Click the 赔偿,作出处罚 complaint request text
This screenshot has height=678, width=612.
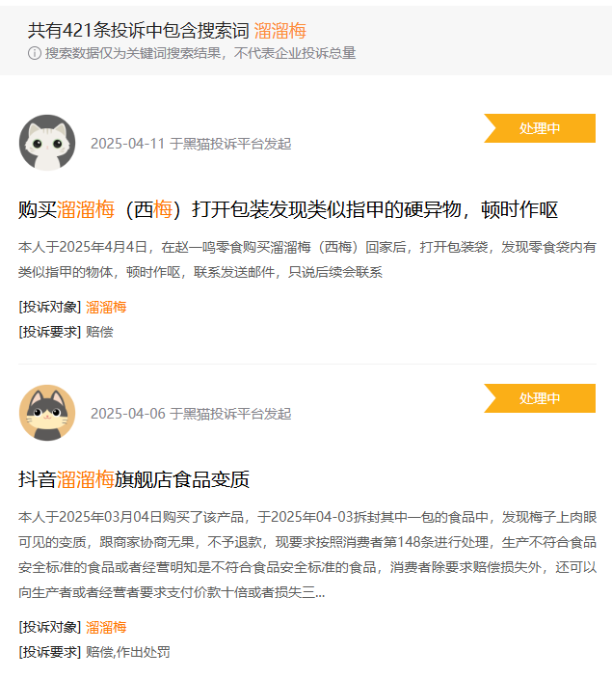pyautogui.click(x=127, y=652)
